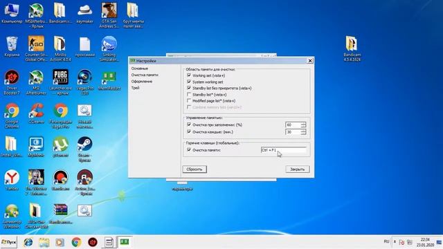Open Windows Media Player from the taskbar
Image resolution: width=443 pixels, height=249 pixels.
coord(60,242)
